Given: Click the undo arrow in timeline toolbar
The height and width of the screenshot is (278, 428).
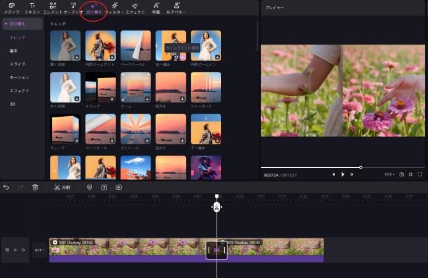Looking at the screenshot, I should click(x=6, y=187).
